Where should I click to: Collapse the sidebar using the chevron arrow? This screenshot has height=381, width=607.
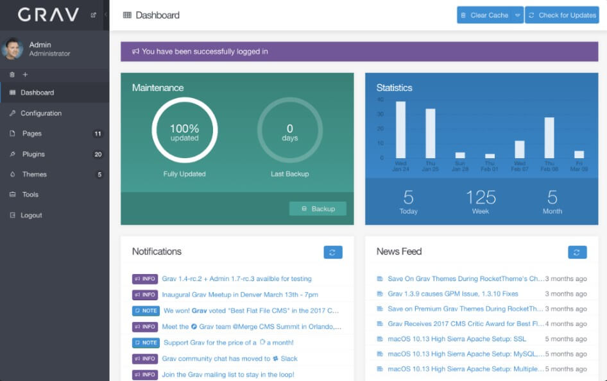coord(105,15)
